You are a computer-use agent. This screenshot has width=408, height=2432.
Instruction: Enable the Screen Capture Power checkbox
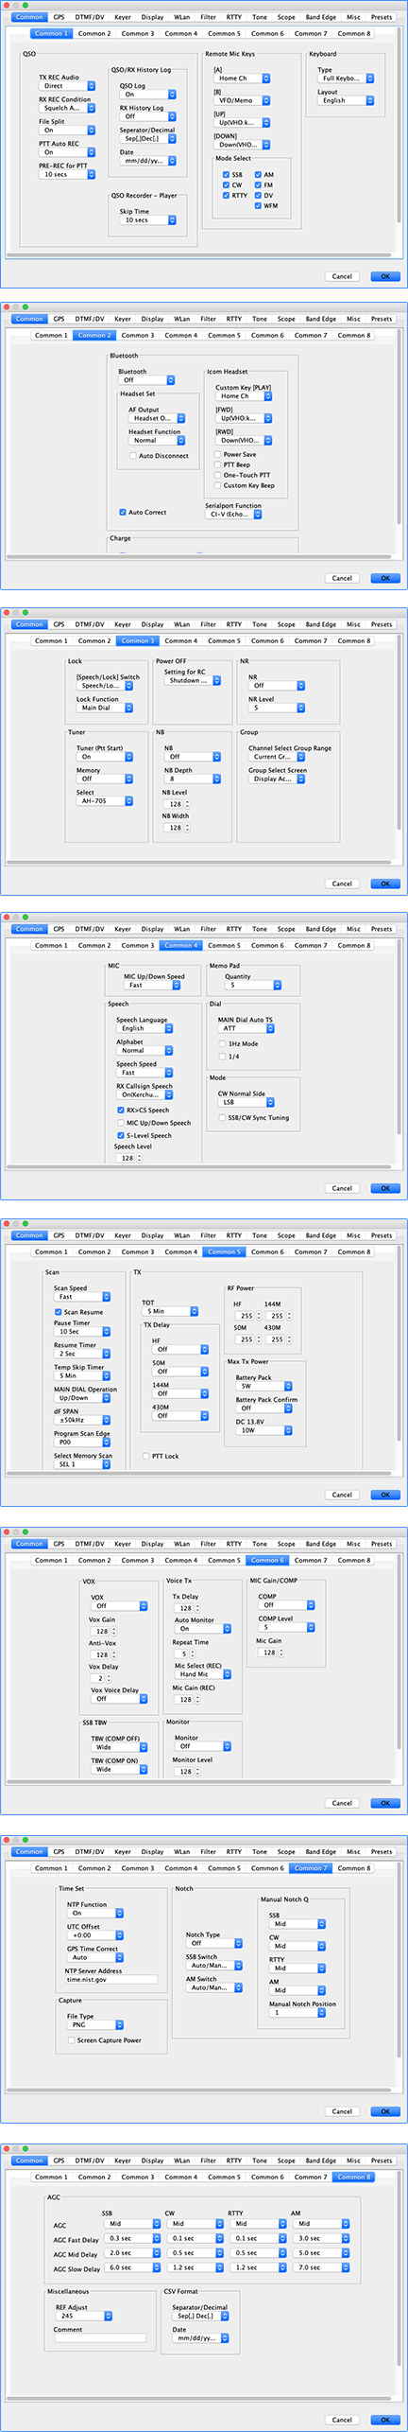point(72,2040)
